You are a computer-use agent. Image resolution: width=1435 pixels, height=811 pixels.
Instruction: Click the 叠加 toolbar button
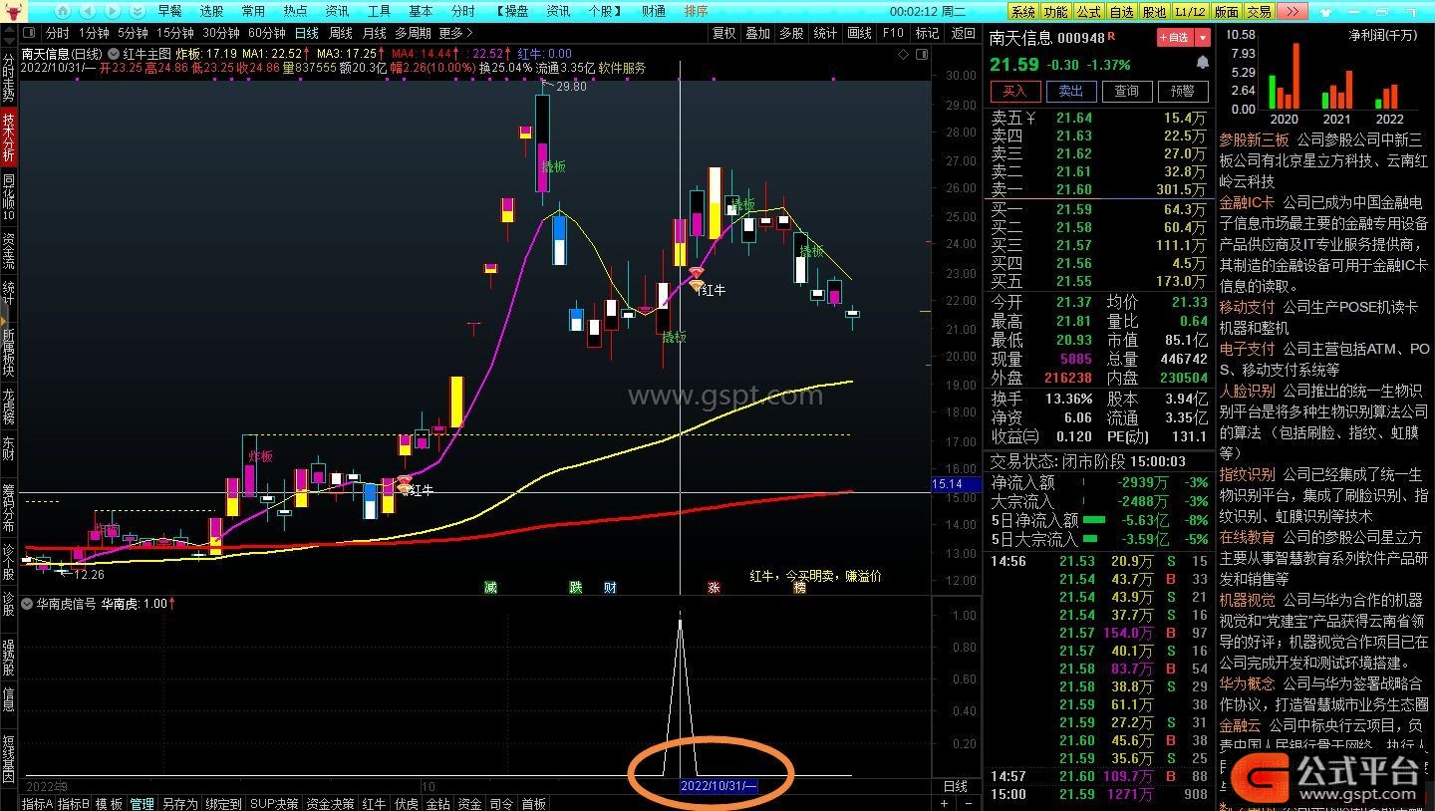(757, 33)
